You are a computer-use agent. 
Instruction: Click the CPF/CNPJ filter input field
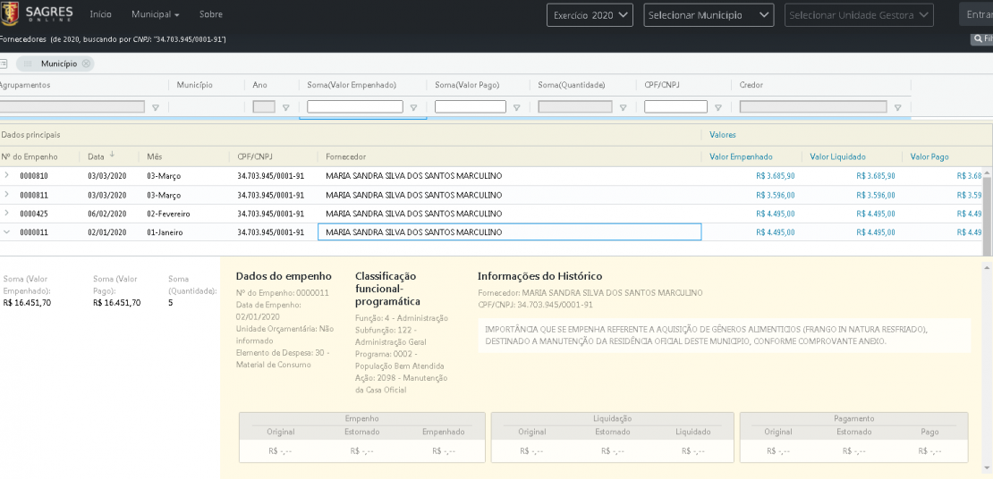[675, 106]
